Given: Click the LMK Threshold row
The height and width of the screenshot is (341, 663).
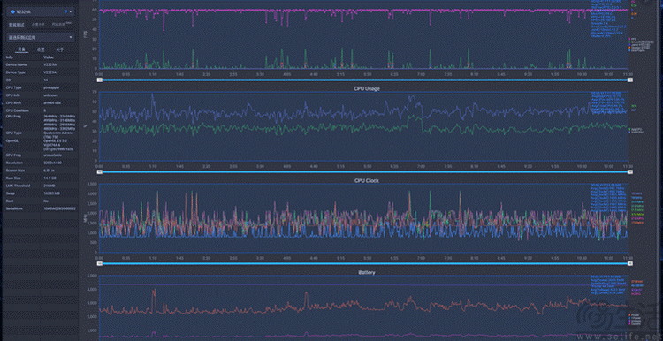Looking at the screenshot, I should 41,186.
